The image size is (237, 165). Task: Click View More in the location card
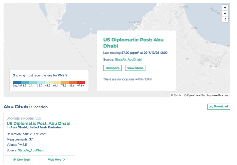coord(57,160)
